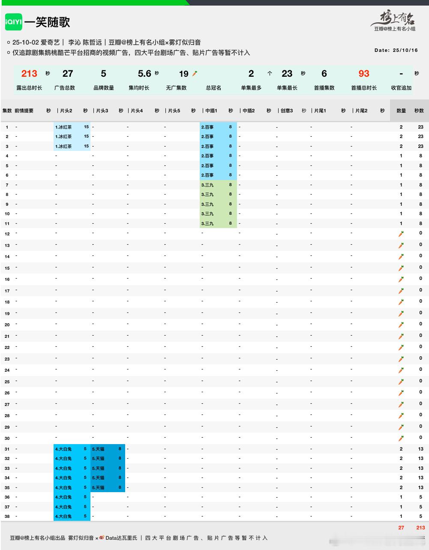Viewport: 429px width, 550px height.
Task: Select the red 213 total exposure value
Action: [x=29, y=74]
